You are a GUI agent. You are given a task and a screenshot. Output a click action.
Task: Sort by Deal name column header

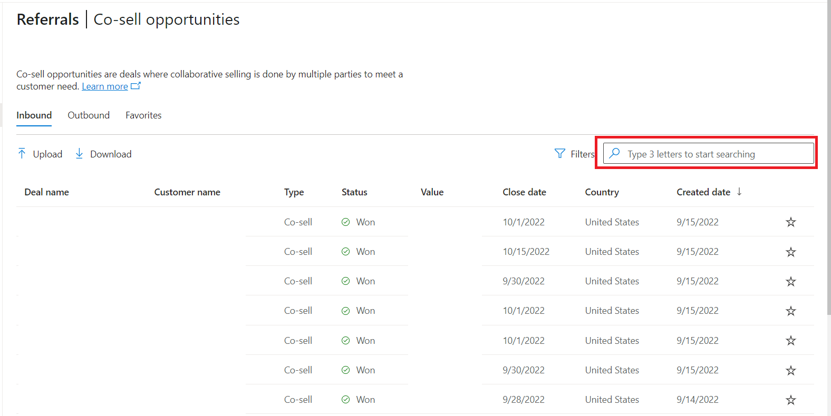[46, 192]
